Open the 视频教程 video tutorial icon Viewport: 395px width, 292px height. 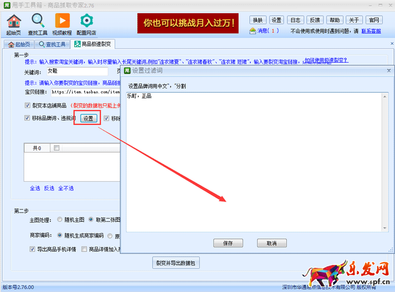62,21
